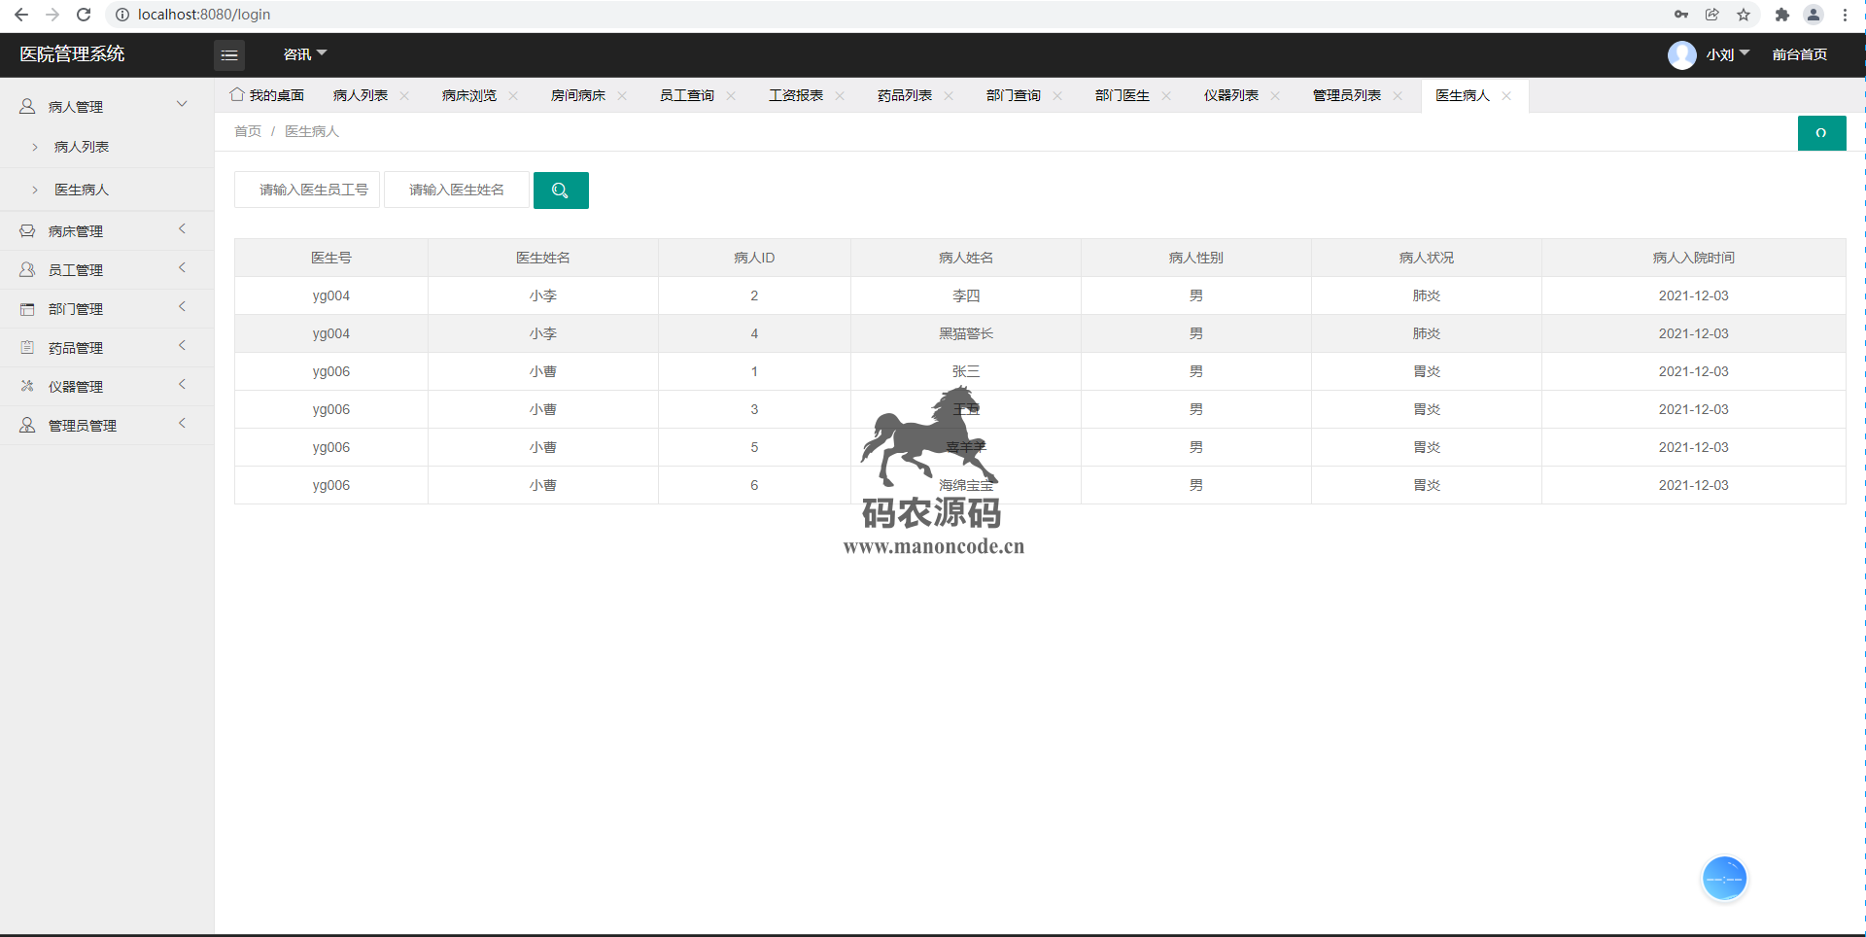Reload the page in browser
The width and height of the screenshot is (1866, 937).
point(84,15)
